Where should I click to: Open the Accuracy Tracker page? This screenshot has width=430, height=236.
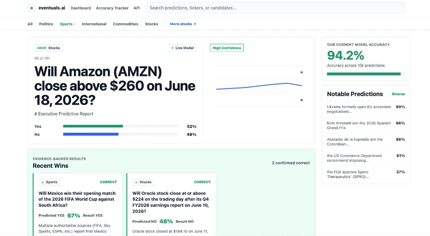click(x=112, y=8)
